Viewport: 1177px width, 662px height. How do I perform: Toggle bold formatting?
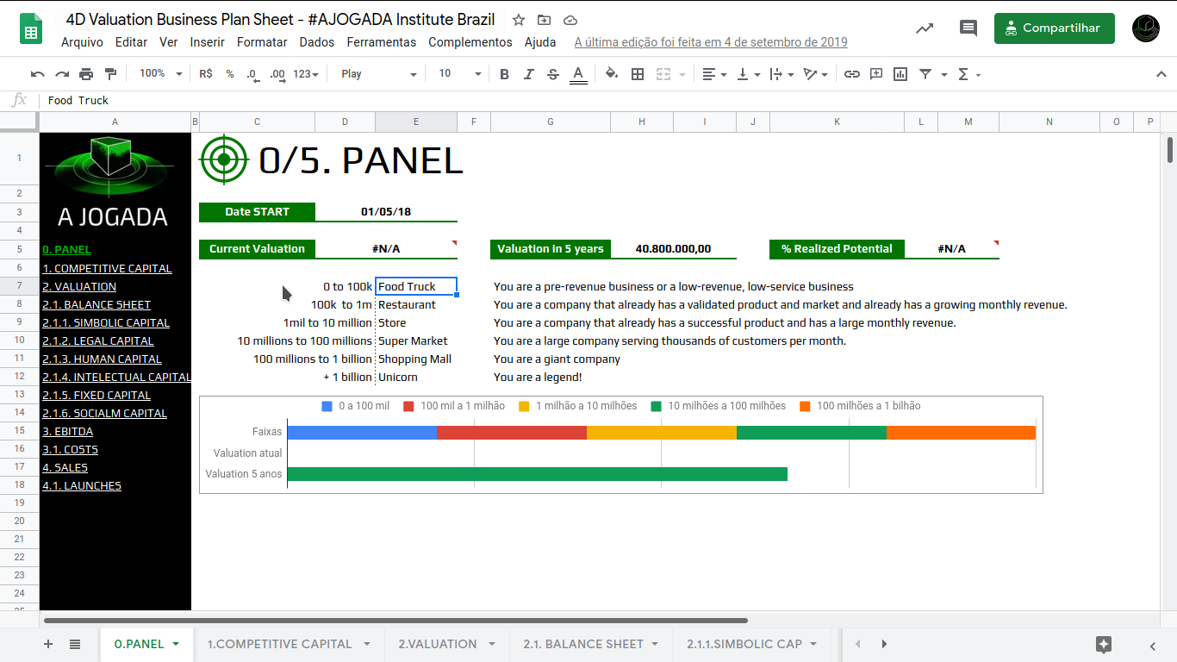(505, 74)
